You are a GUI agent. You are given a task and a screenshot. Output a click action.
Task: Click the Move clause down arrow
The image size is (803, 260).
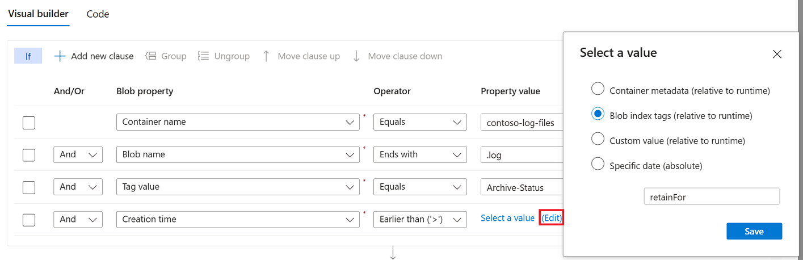[x=356, y=56]
